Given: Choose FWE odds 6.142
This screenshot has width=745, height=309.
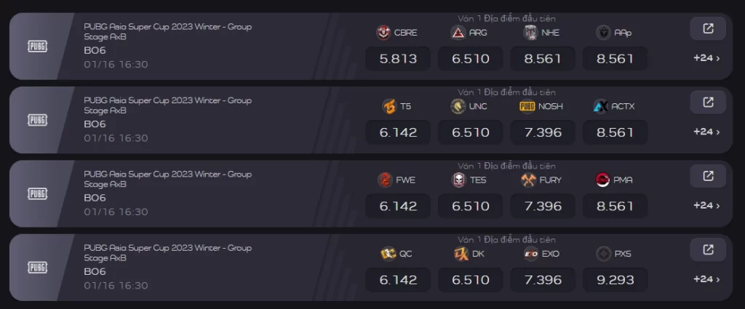Looking at the screenshot, I should click(398, 206).
